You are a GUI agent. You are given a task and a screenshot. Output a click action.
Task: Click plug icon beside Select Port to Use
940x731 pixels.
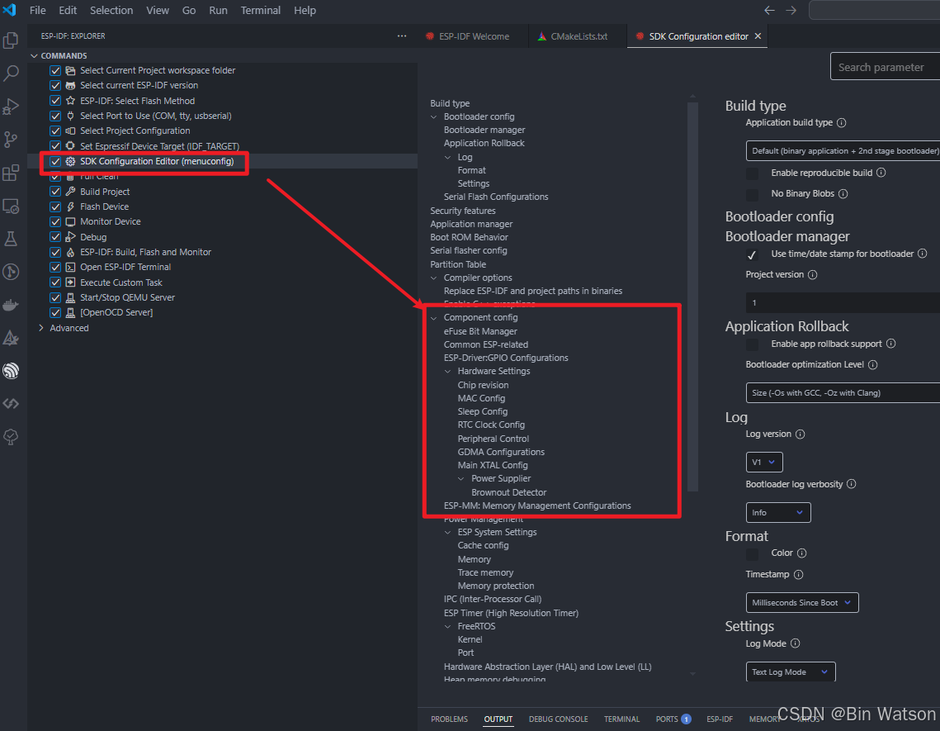click(x=70, y=116)
